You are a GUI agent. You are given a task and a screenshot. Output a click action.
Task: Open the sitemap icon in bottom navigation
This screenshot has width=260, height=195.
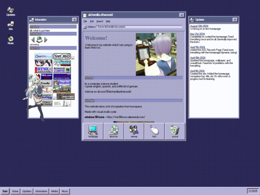coord(134,131)
